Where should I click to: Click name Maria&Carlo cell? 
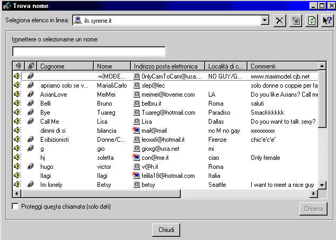coord(112,85)
